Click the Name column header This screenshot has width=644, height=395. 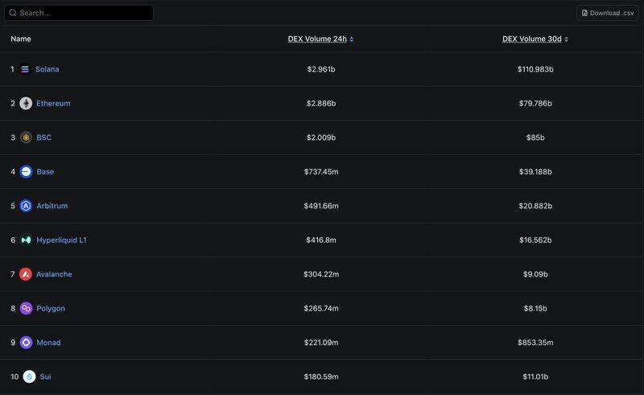tap(21, 39)
